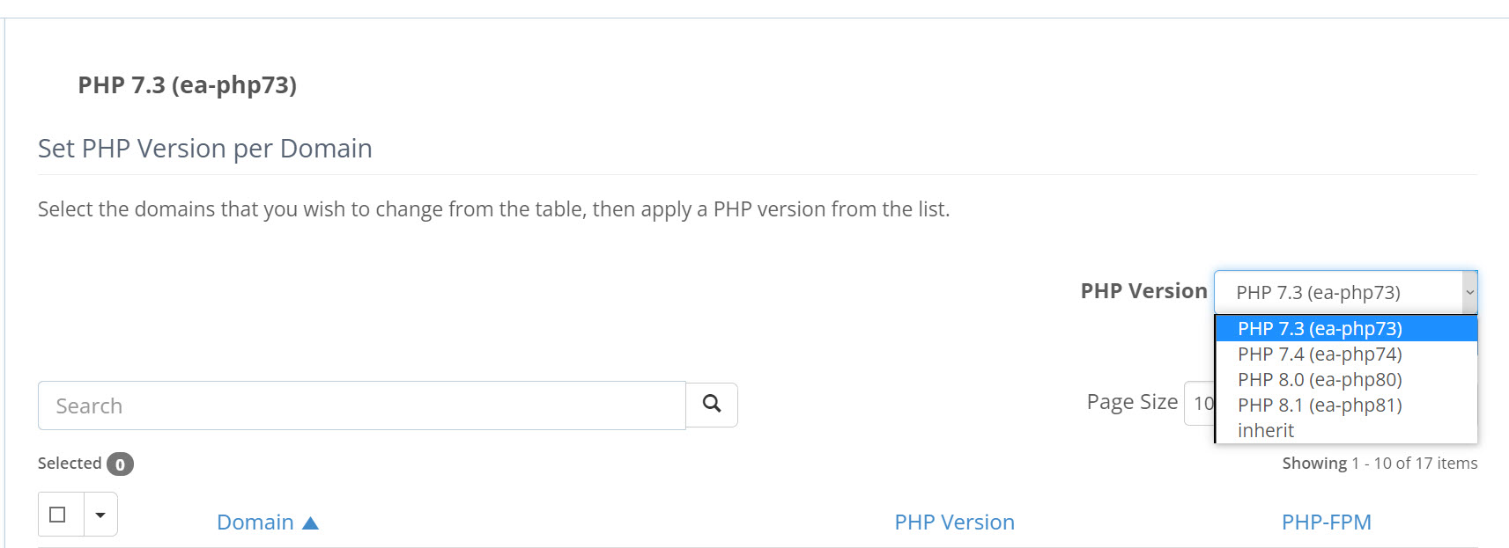Sort by the PHP-FPM column
Screen dimensions: 1509x548
tap(1327, 522)
